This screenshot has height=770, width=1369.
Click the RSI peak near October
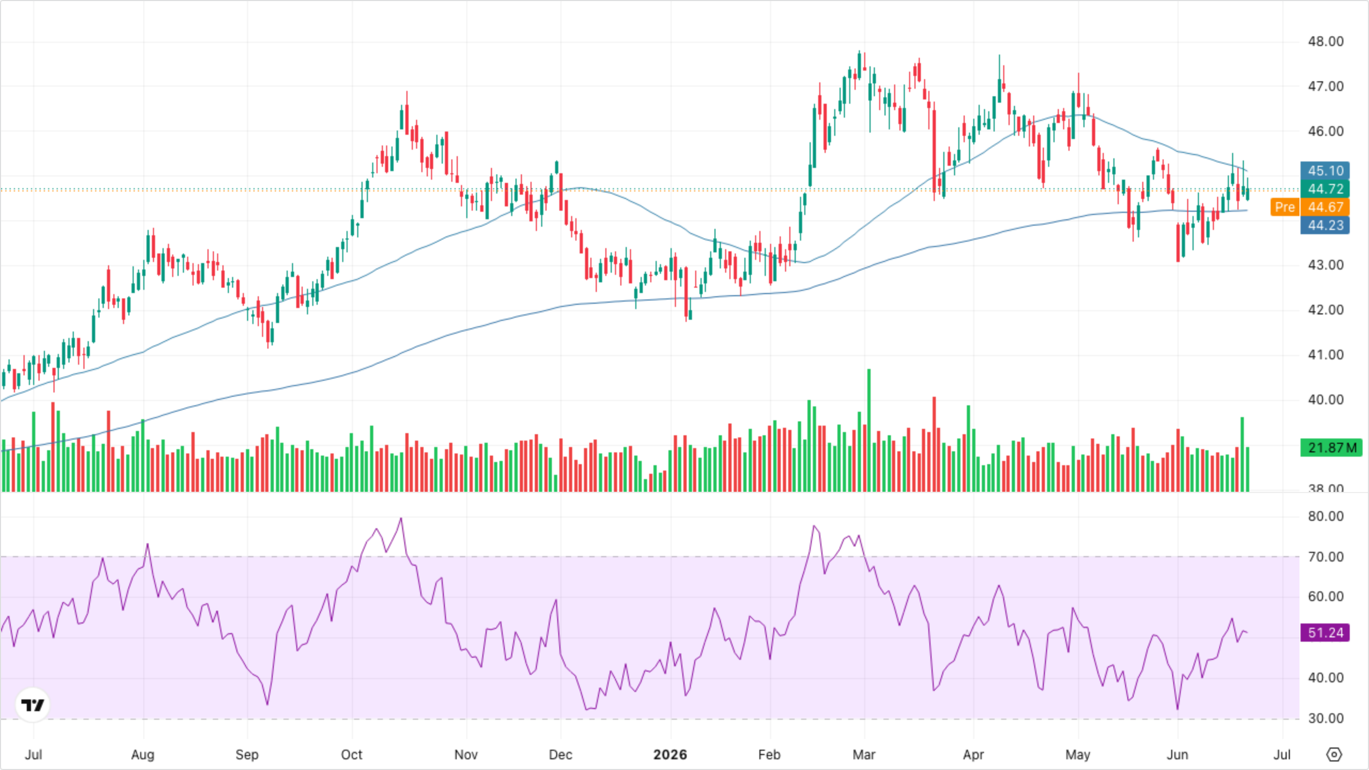coord(401,518)
